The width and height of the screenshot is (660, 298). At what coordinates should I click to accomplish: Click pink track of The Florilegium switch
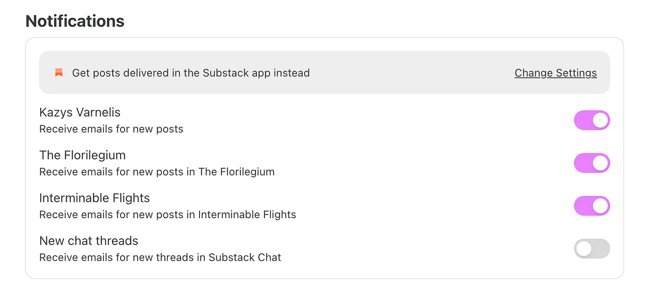[583, 163]
